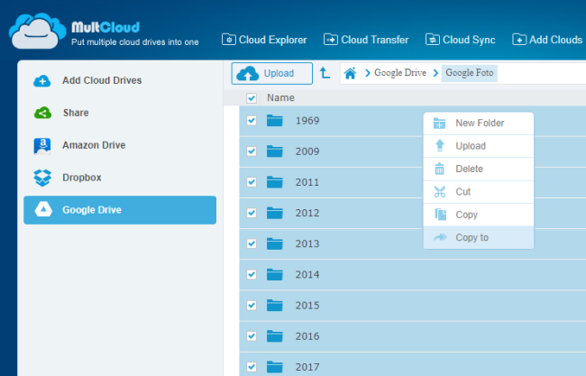Screen dimensions: 586x376
Task: Click the arrow icon beside Copy to
Action: (440, 237)
